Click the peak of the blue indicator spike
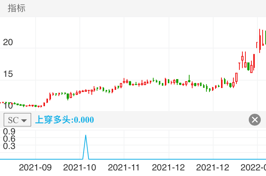 pyautogui.click(x=86, y=135)
